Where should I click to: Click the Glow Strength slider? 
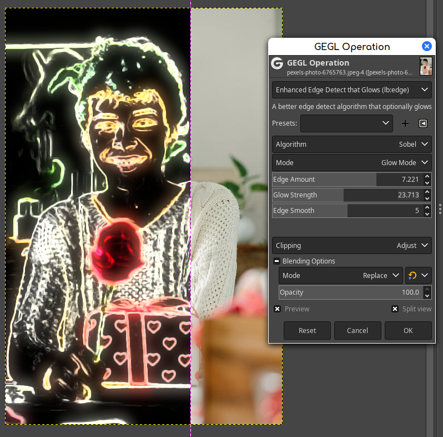[x=348, y=195]
